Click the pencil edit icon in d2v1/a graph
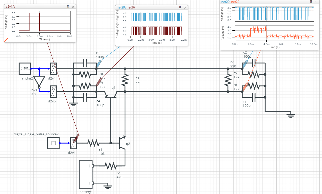This screenshot has height=194, width=322. click(x=6, y=40)
